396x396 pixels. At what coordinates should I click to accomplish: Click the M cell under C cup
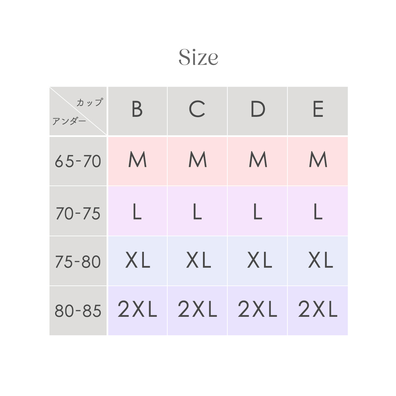[197, 161]
